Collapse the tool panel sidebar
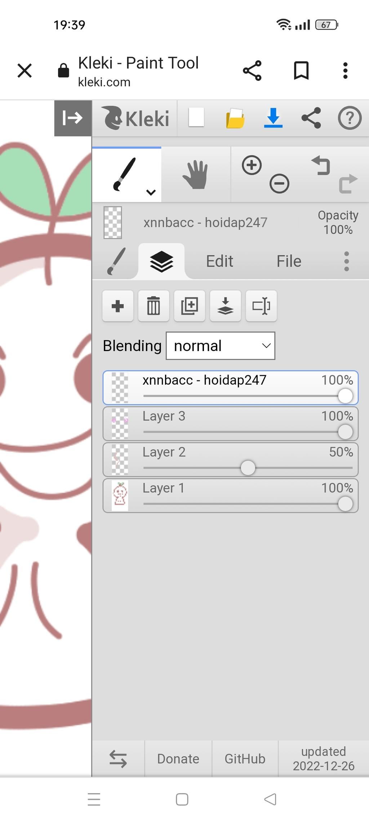Screen dimensions: 369x822 pos(73,118)
